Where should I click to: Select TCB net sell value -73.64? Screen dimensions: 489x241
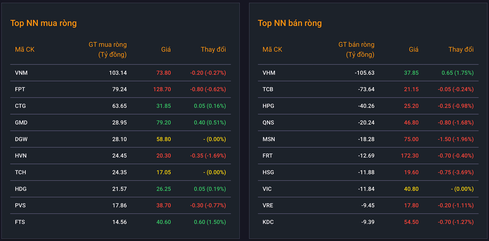pos(366,89)
